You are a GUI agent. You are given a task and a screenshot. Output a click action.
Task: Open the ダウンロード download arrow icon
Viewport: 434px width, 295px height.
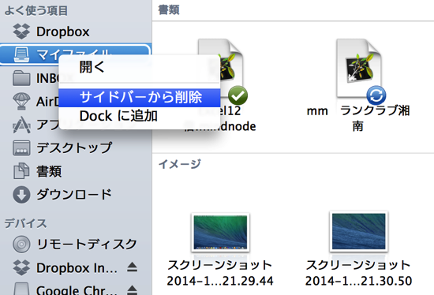click(x=21, y=195)
